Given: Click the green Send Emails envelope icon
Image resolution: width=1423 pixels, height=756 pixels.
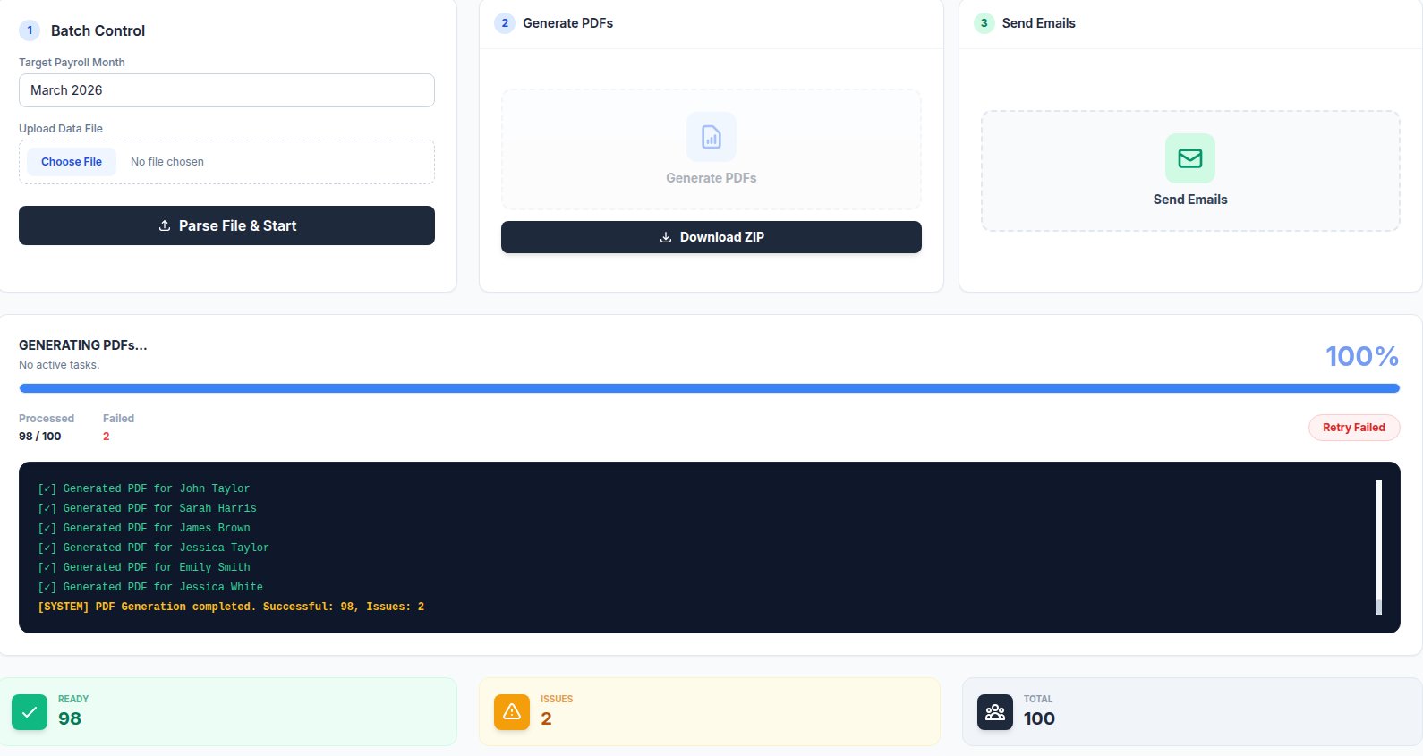Looking at the screenshot, I should pos(1190,158).
